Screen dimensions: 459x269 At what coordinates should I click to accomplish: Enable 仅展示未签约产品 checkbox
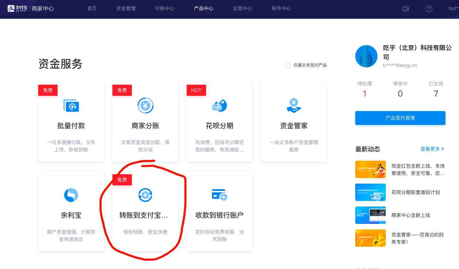(x=288, y=66)
